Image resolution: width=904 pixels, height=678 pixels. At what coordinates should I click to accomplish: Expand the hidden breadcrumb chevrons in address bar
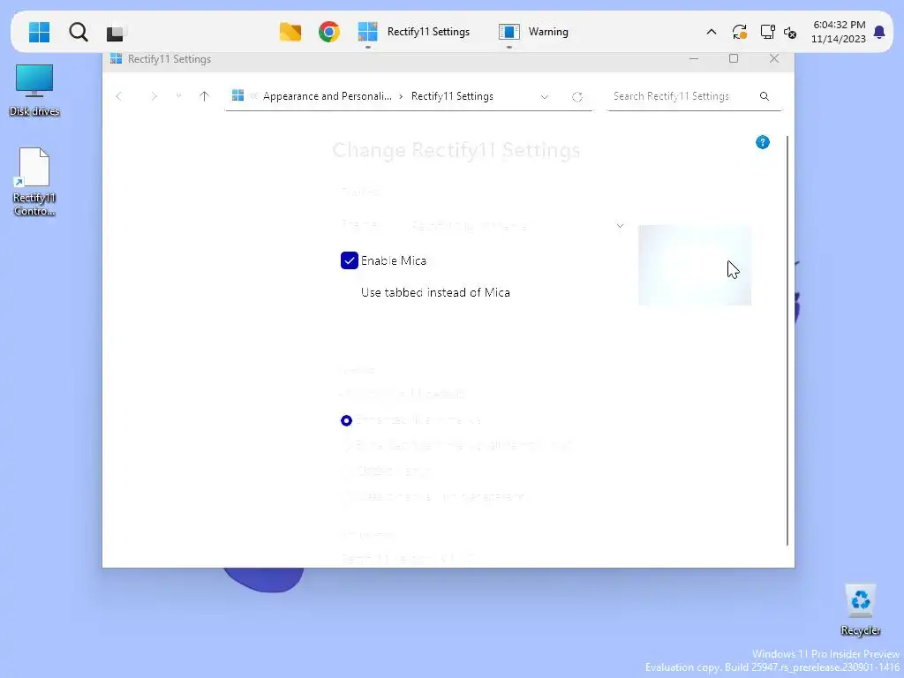click(x=253, y=96)
